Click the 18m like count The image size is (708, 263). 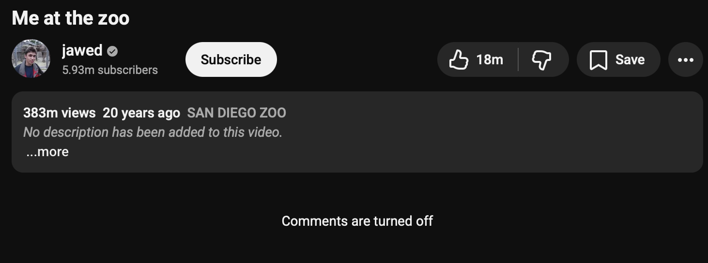coord(490,60)
